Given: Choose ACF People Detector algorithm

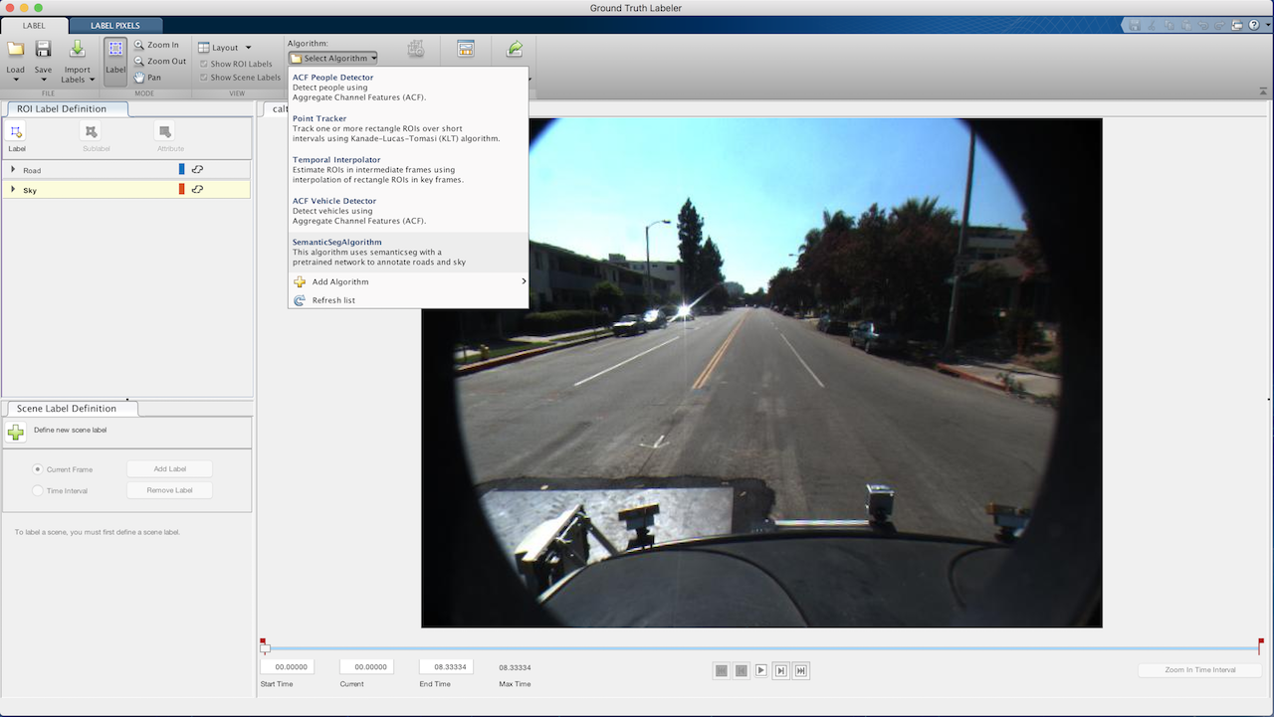Looking at the screenshot, I should click(x=408, y=88).
